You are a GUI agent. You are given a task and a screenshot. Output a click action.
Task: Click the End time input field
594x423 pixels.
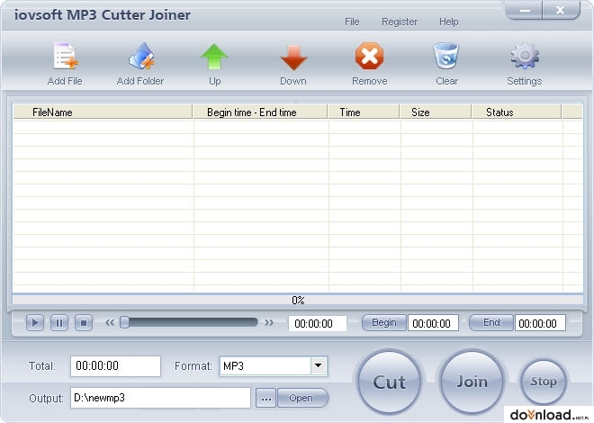[x=540, y=323]
